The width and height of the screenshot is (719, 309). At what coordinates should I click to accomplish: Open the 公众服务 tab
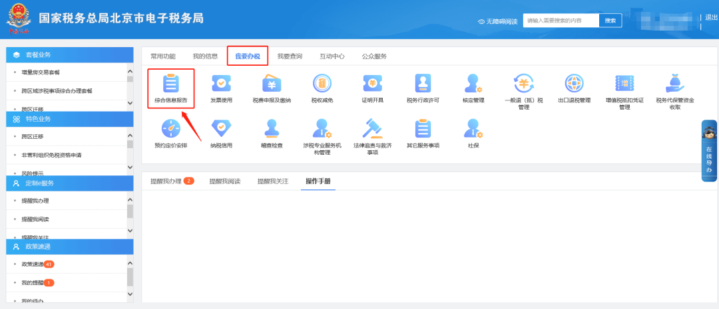click(374, 56)
